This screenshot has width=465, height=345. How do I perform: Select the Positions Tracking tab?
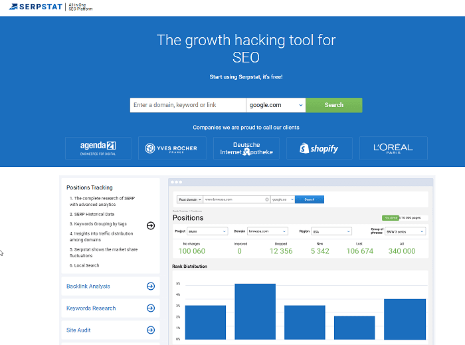click(x=90, y=187)
